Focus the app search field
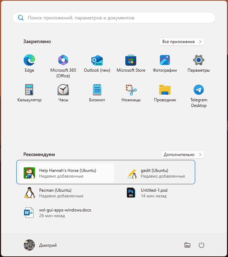The width and height of the screenshot is (228, 257). 114,18
